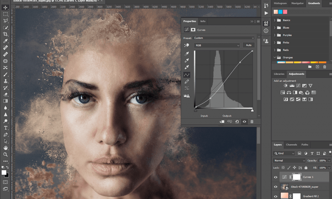The image size is (332, 199).
Task: Open the Histogram panel tab
Action: point(280,4)
